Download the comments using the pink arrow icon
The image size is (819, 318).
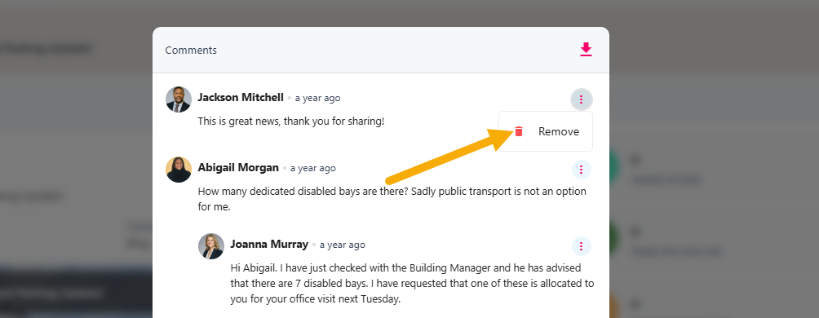(586, 50)
